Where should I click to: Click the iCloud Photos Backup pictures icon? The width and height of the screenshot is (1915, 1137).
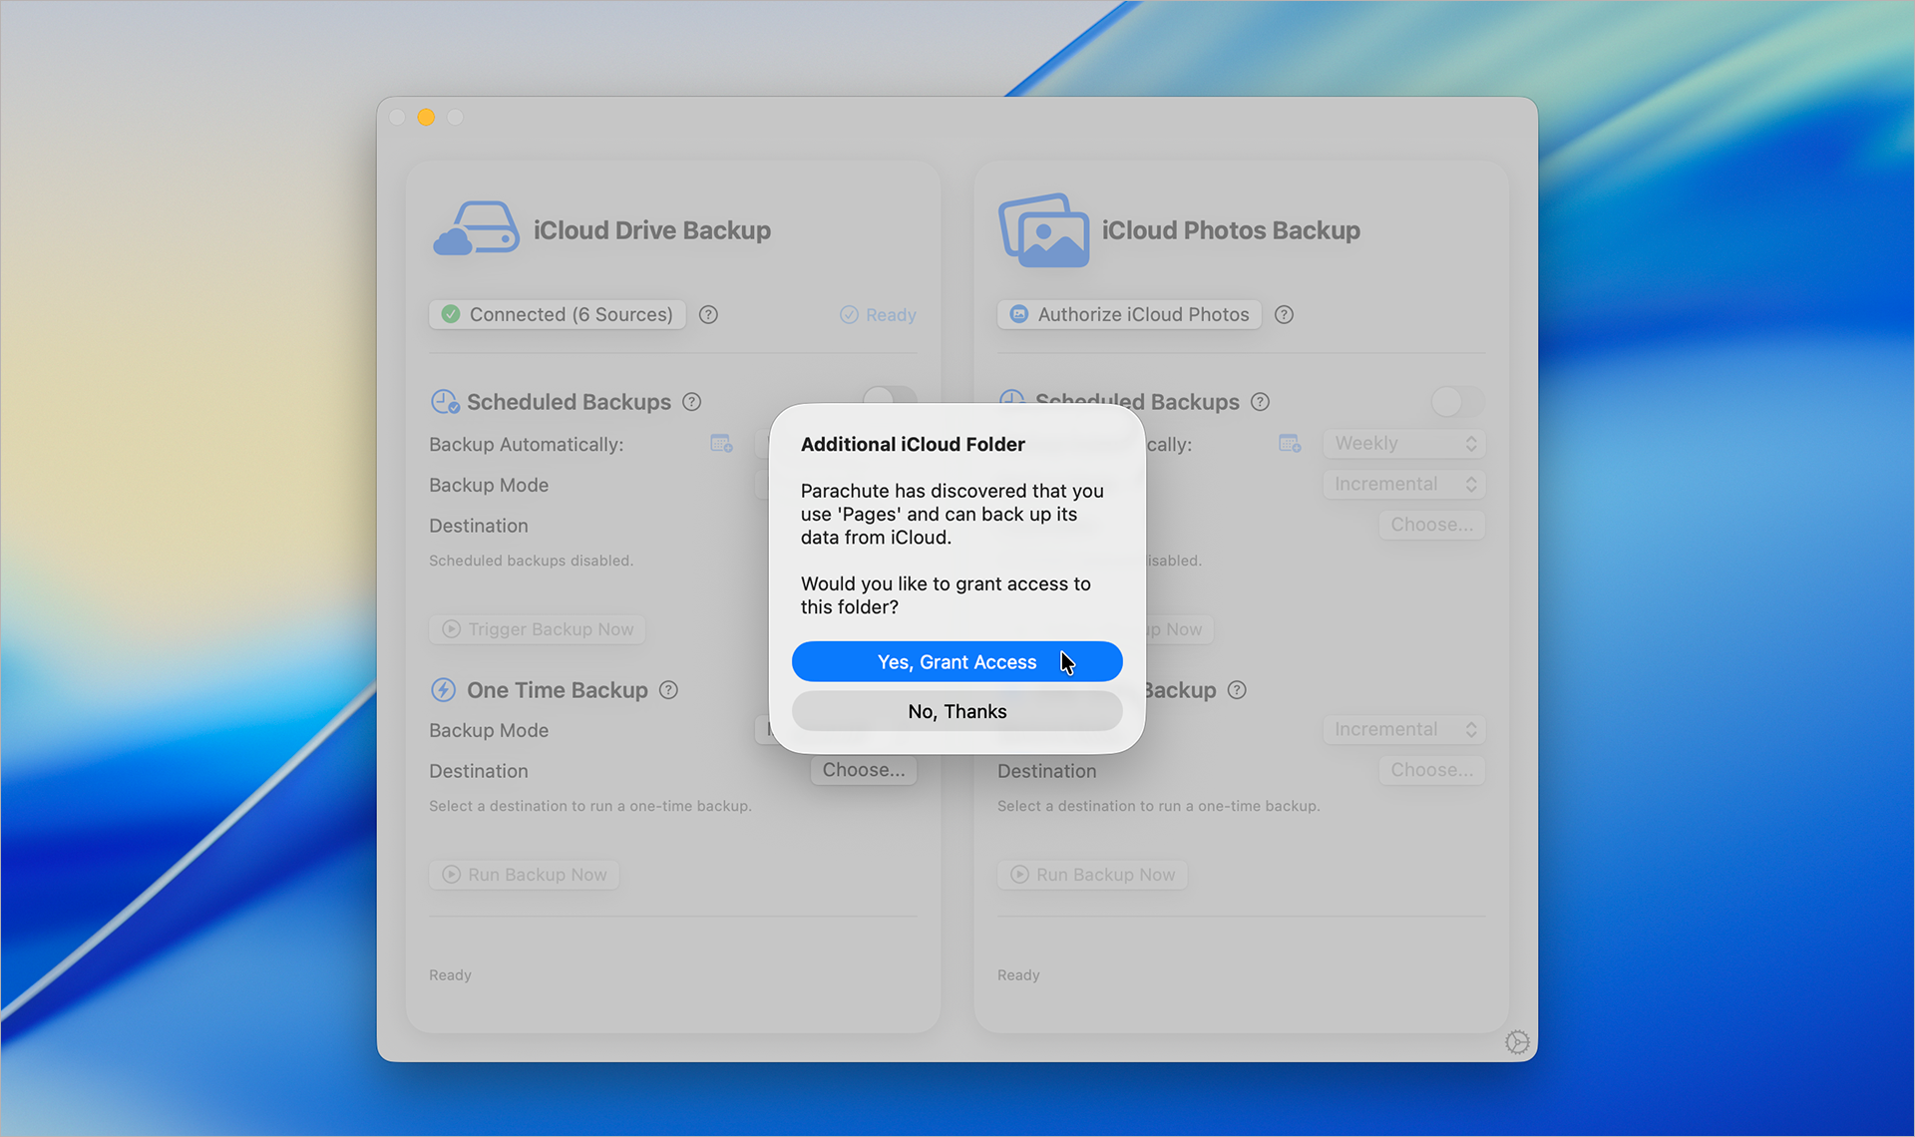click(x=1043, y=230)
